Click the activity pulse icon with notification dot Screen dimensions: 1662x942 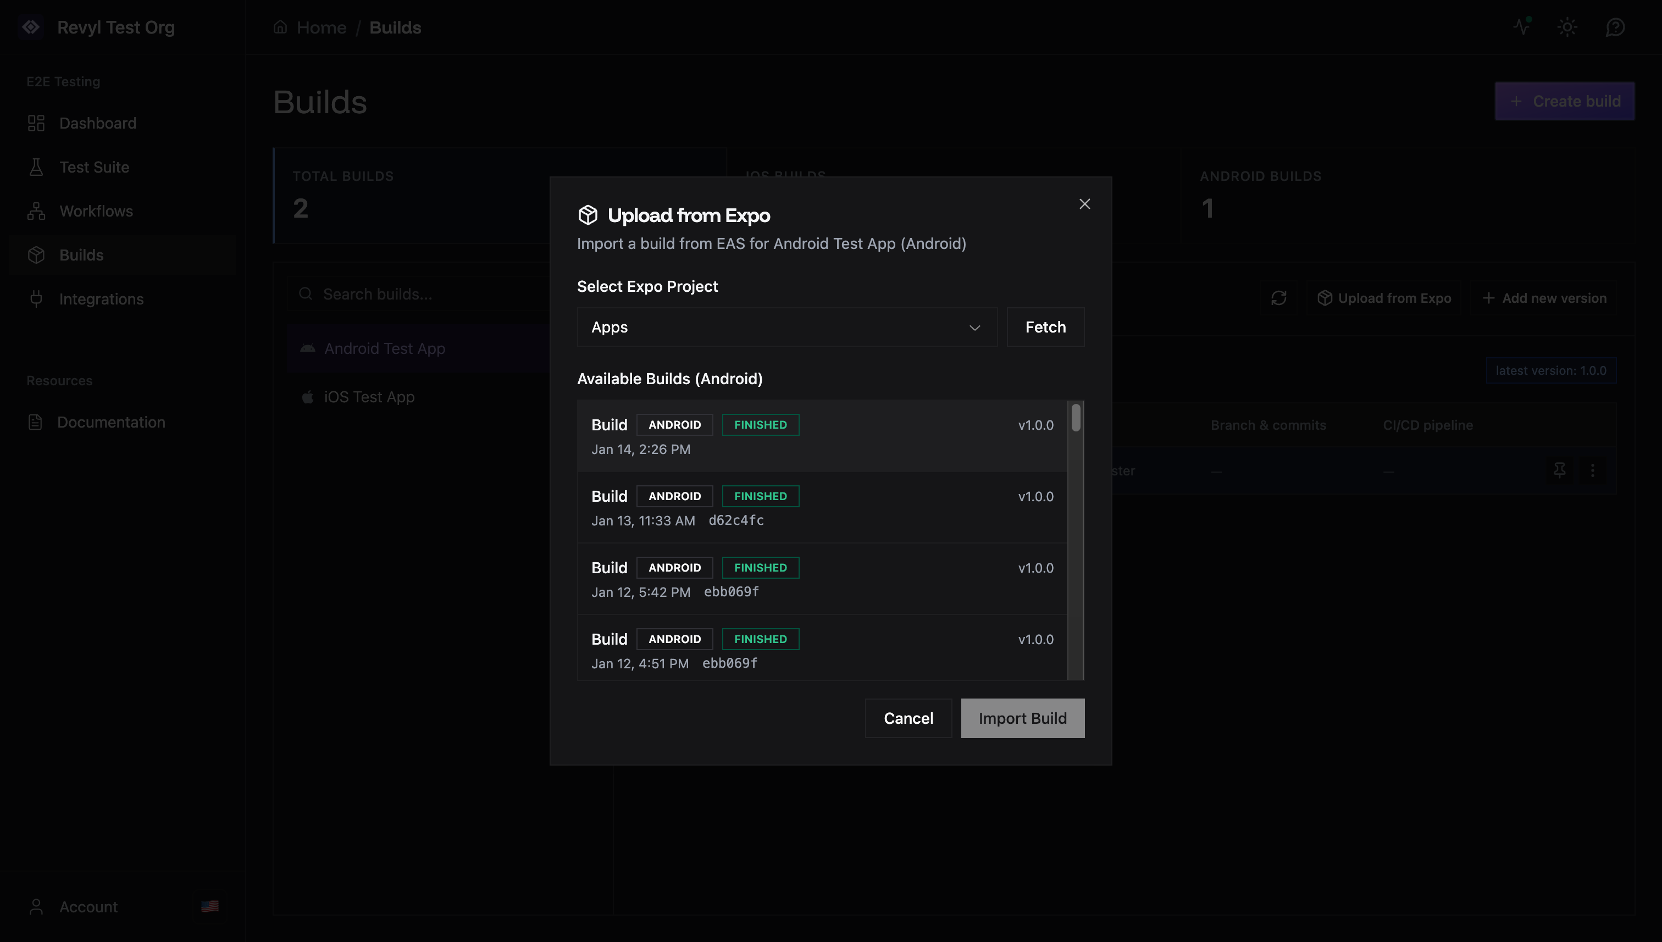pyautogui.click(x=1521, y=27)
